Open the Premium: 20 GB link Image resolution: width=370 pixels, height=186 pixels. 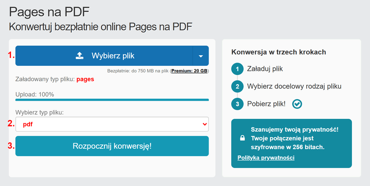click(x=189, y=71)
